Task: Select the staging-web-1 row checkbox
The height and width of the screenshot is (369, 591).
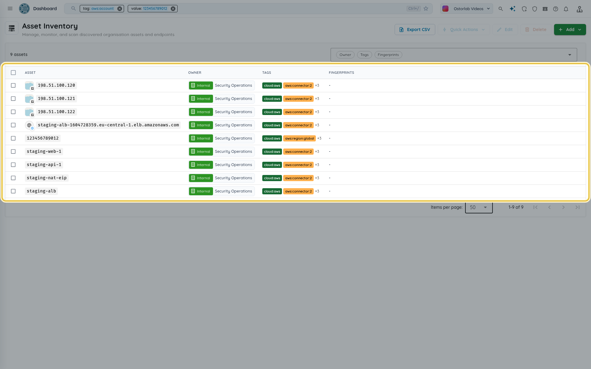Action: 13,152
